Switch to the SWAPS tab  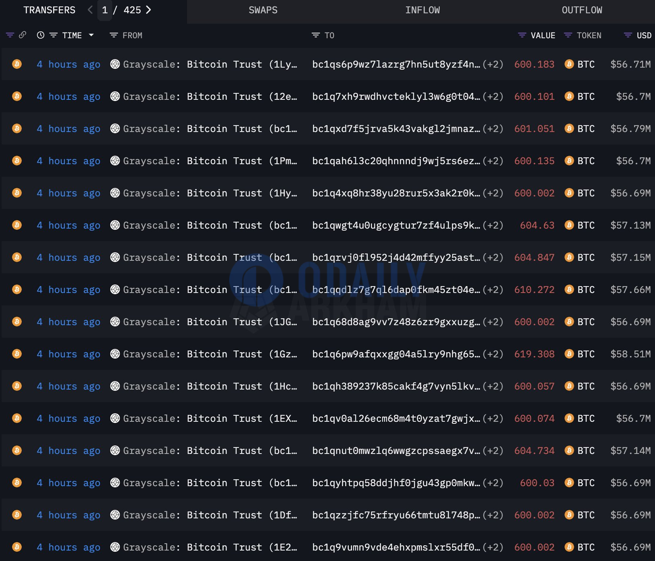coord(263,10)
